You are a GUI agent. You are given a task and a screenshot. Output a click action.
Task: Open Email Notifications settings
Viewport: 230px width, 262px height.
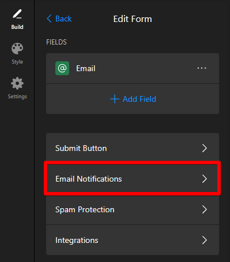point(133,179)
